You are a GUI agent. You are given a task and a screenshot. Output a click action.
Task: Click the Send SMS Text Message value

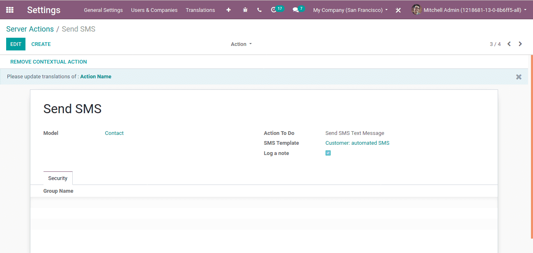(355, 133)
